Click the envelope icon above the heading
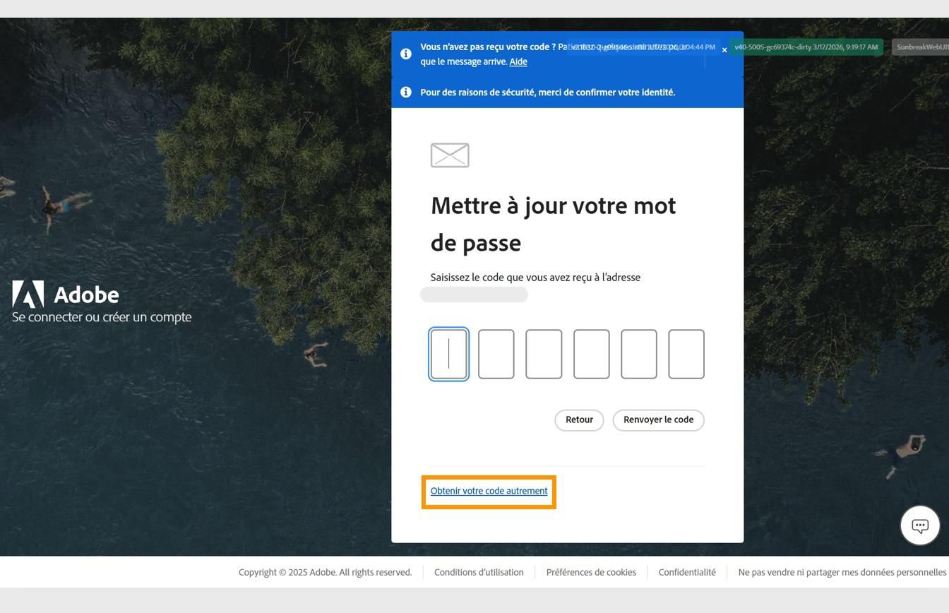Screen dimensions: 949x613 pyautogui.click(x=449, y=155)
